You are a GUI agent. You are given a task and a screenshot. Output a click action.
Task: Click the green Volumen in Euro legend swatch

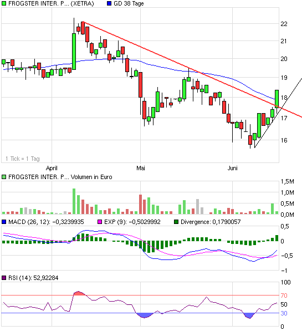(4, 177)
